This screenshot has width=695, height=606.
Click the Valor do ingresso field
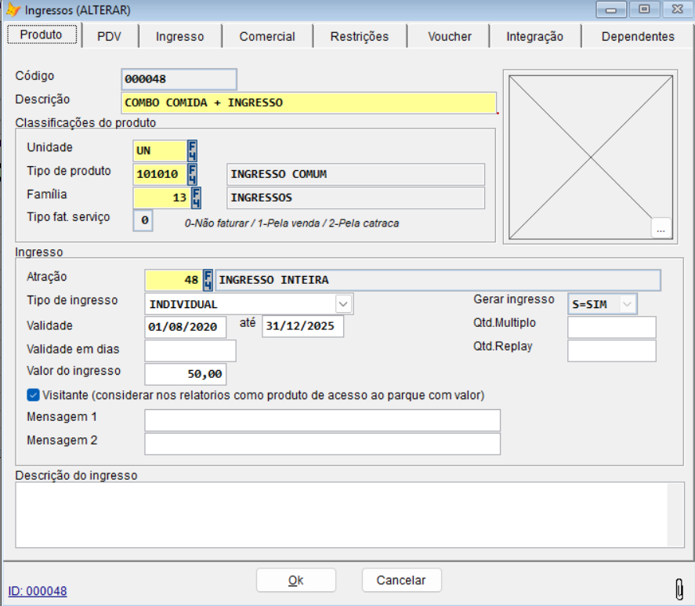pyautogui.click(x=186, y=374)
